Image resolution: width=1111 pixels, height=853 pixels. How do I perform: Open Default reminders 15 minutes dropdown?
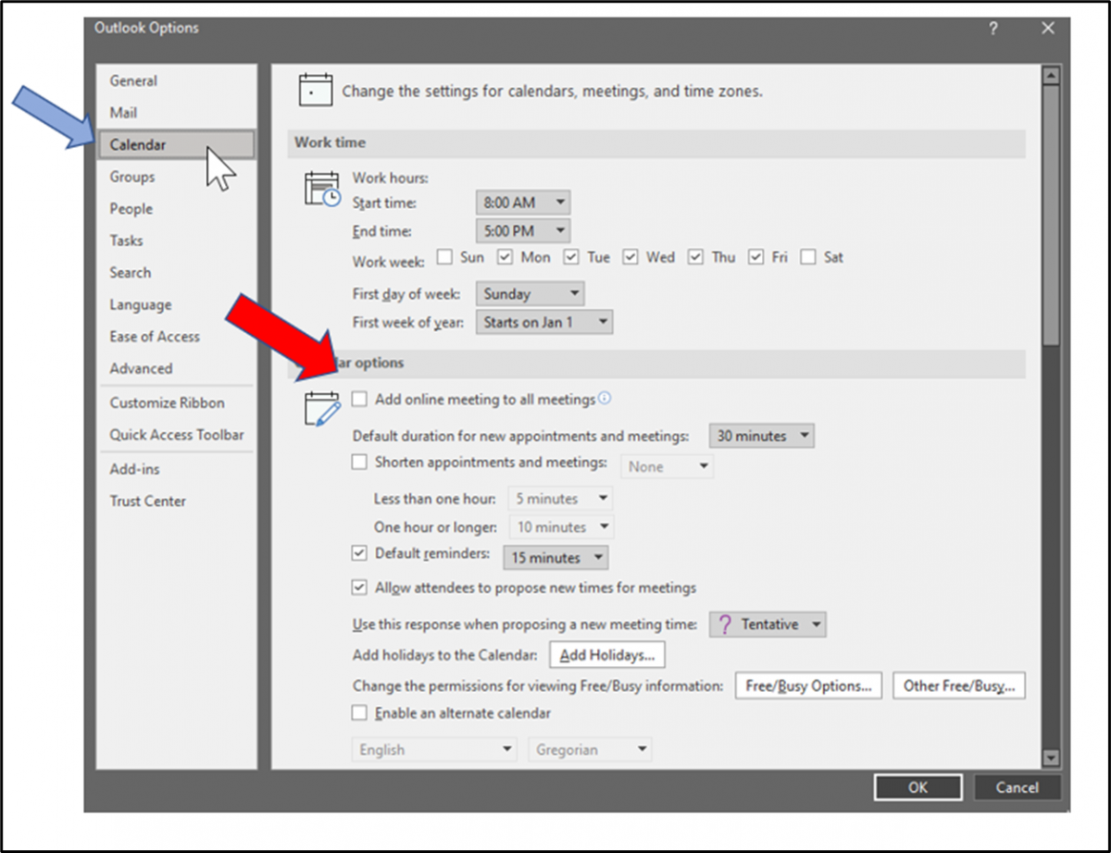click(x=555, y=558)
